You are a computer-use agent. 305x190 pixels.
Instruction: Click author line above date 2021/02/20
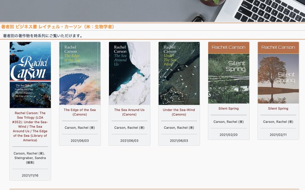pyautogui.click(x=229, y=121)
